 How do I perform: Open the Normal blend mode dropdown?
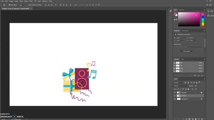[x=181, y=86]
